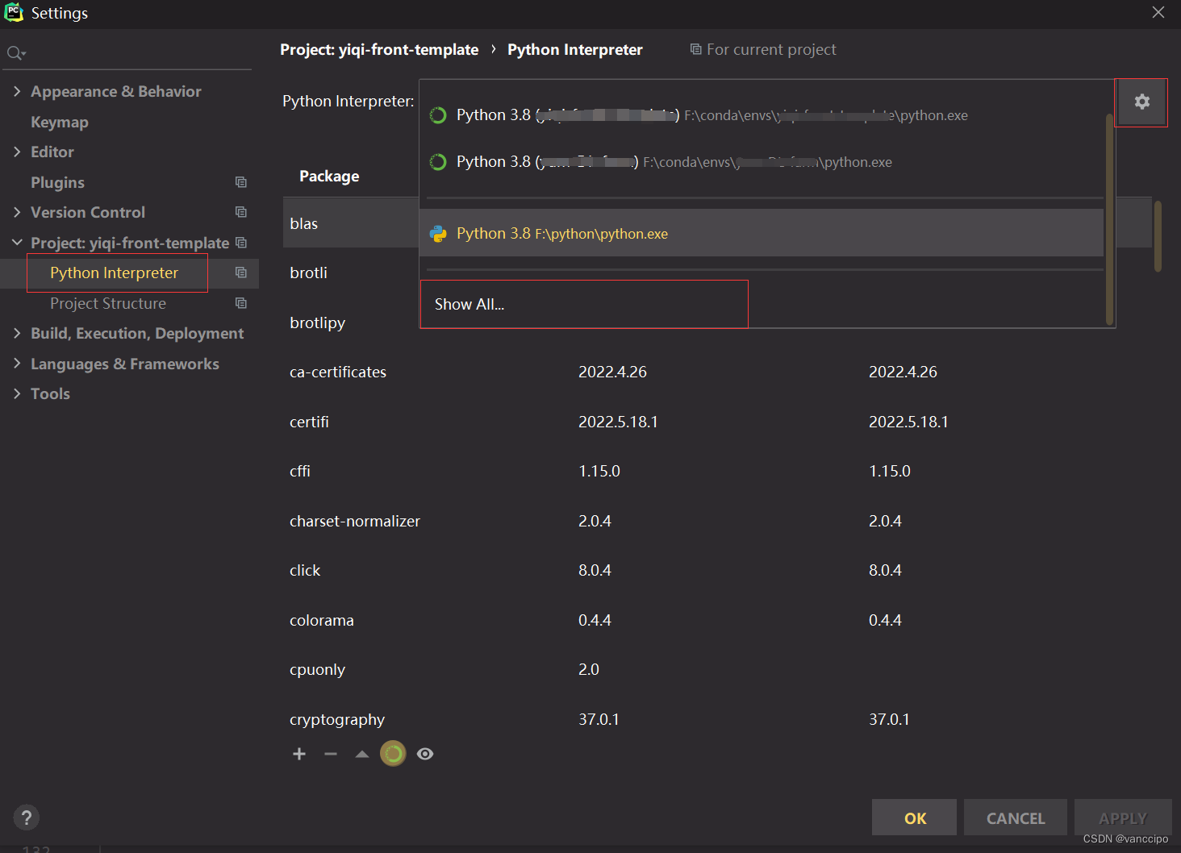The height and width of the screenshot is (853, 1181).
Task: Choose Python 3.8 F:\python\python.exe interpreter
Action: point(762,233)
